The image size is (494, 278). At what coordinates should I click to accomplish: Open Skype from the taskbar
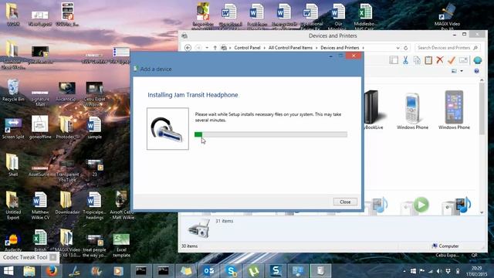point(232,271)
